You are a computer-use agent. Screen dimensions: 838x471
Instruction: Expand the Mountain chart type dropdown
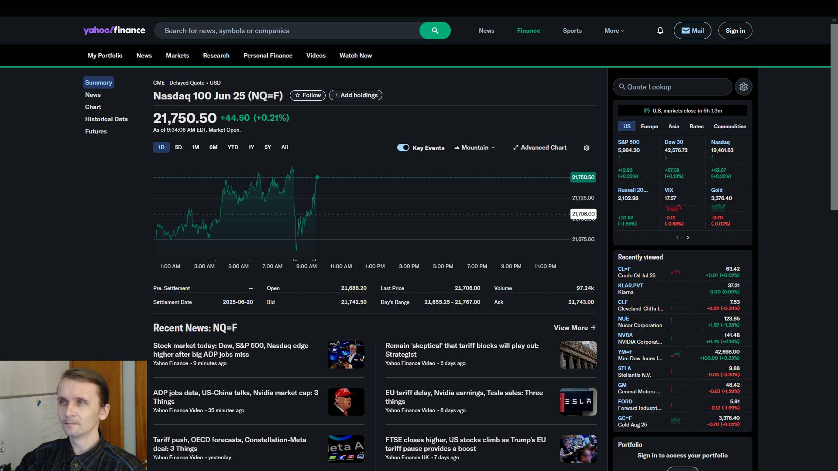pyautogui.click(x=475, y=148)
